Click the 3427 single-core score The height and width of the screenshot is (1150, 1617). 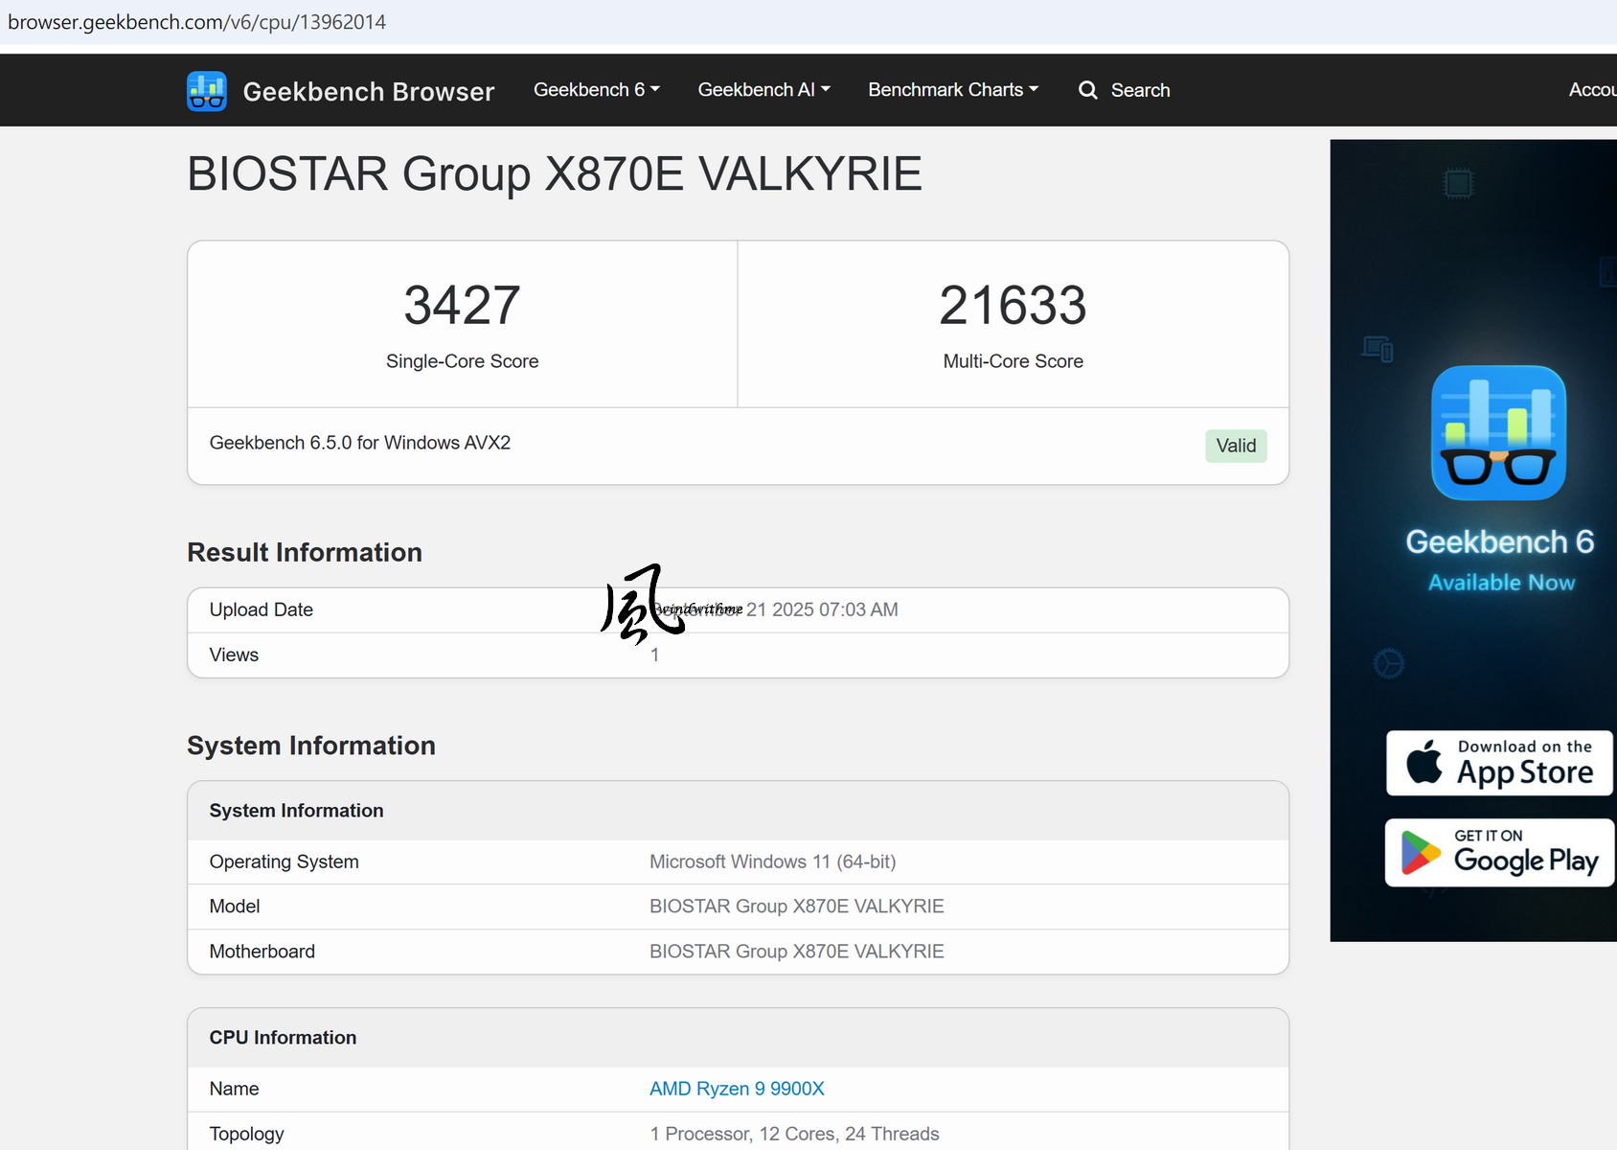pos(462,306)
